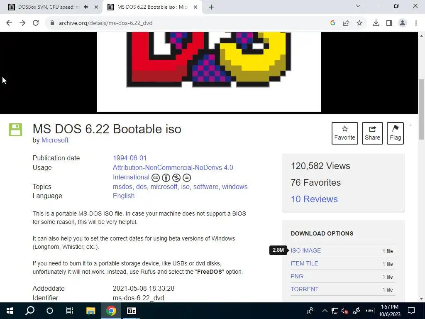Image resolution: width=425 pixels, height=319 pixels.
Task: Click the muted volume tray icon
Action: (344, 311)
